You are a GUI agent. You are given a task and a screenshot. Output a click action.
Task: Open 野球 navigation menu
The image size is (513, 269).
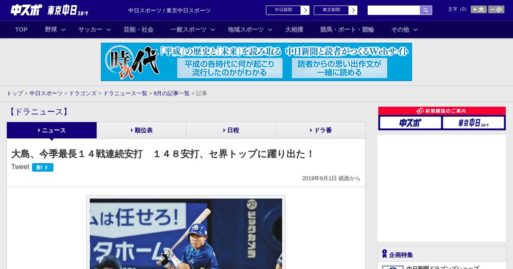(x=51, y=29)
